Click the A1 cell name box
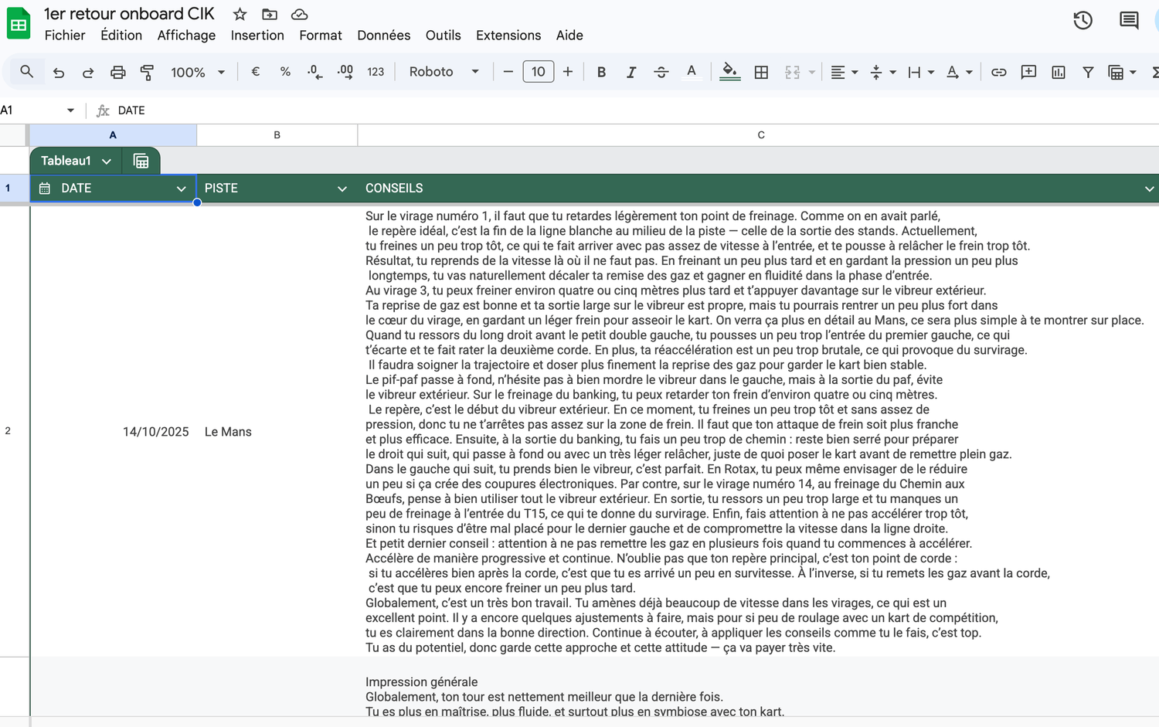Screen dimensions: 1159x727 (x=31, y=110)
